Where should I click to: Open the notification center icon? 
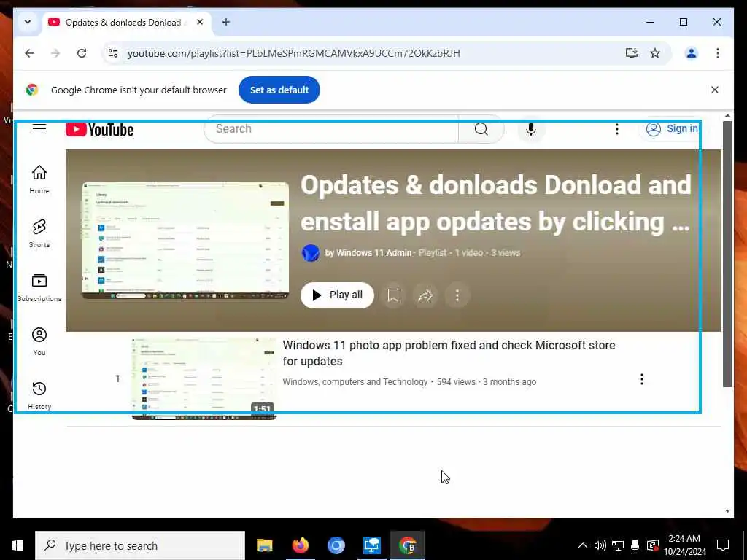pyautogui.click(x=723, y=545)
